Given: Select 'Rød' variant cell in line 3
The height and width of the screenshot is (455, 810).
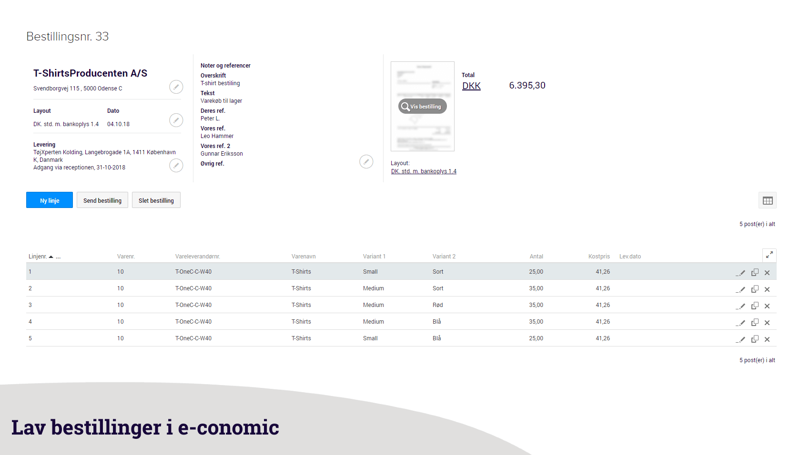Looking at the screenshot, I should [438, 305].
